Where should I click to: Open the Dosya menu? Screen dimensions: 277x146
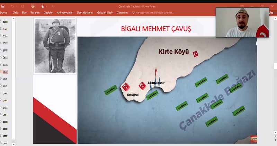[3, 13]
